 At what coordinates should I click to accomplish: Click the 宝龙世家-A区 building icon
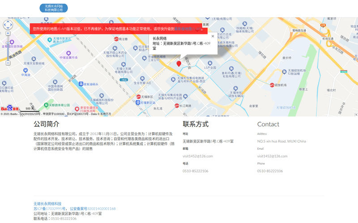pos(142,78)
